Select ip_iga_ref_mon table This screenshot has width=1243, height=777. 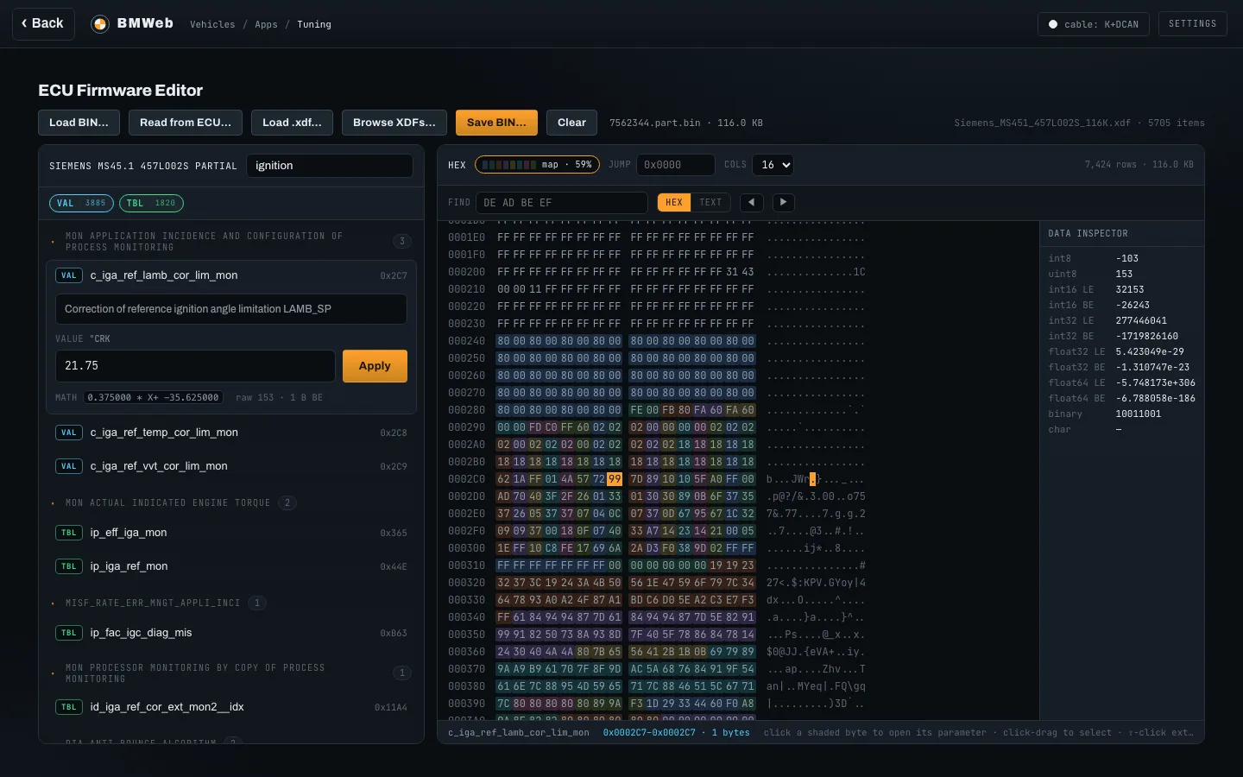(x=230, y=566)
